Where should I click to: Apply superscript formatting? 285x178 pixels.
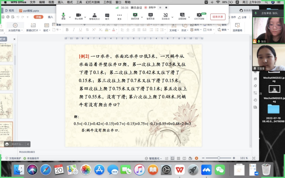click(x=94, y=30)
